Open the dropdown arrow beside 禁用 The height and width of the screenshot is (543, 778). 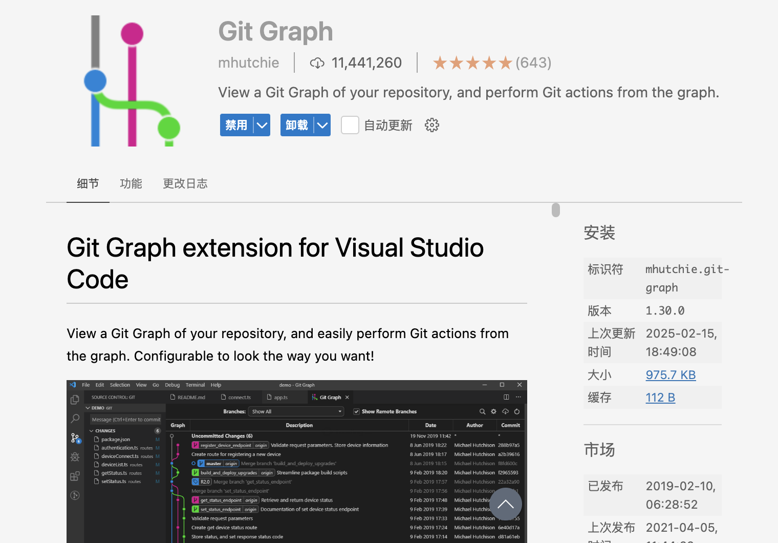tap(262, 125)
